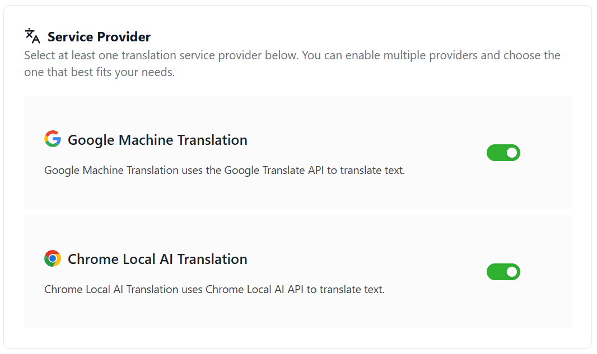Click the Chrome Local AI Translation description
The height and width of the screenshot is (354, 597).
[x=214, y=290]
